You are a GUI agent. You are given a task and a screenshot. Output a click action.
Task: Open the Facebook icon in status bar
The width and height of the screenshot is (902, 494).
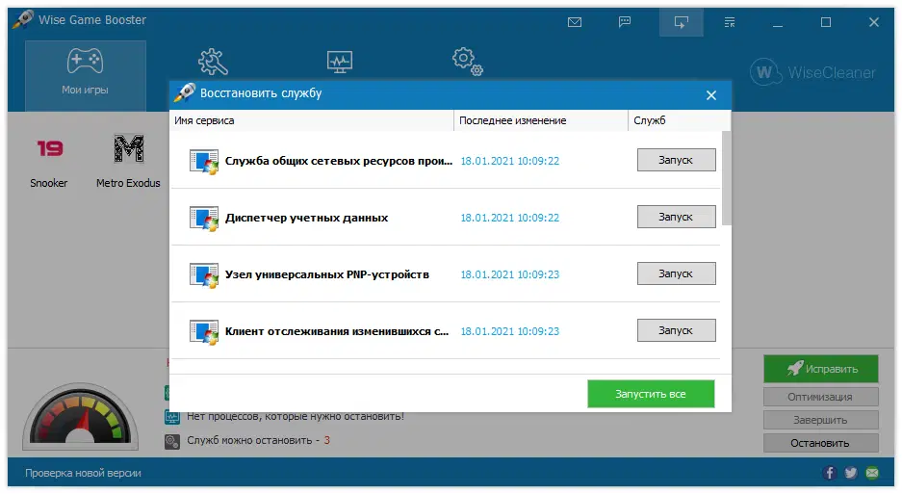pos(830,473)
